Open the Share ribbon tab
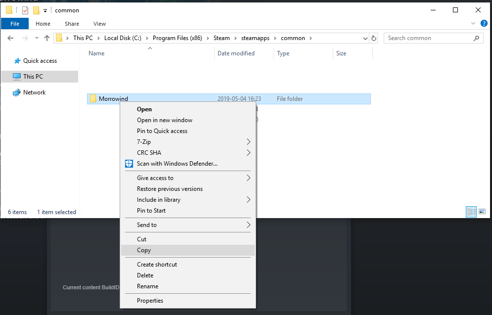 pos(72,24)
